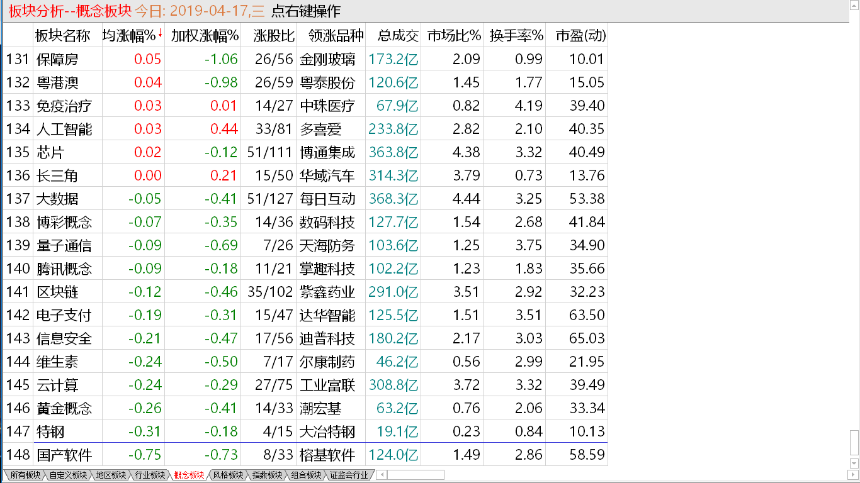
Task: Select the 国产软件 sector row
Action: point(306,455)
